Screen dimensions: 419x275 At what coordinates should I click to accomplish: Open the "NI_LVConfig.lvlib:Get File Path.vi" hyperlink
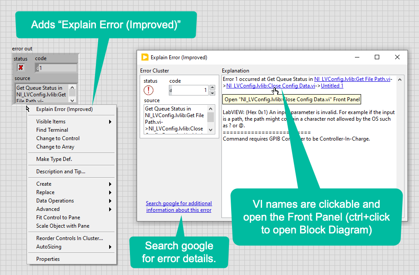coord(354,80)
